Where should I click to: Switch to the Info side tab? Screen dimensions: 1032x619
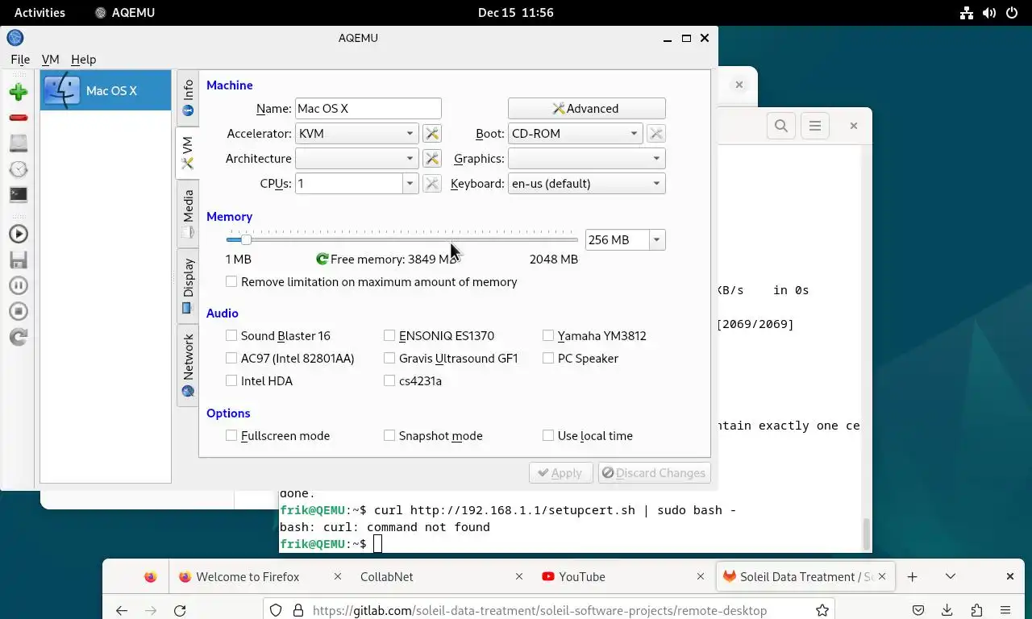(188, 98)
